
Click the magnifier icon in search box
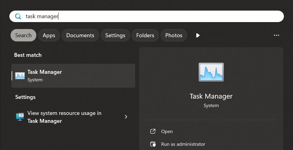click(18, 16)
